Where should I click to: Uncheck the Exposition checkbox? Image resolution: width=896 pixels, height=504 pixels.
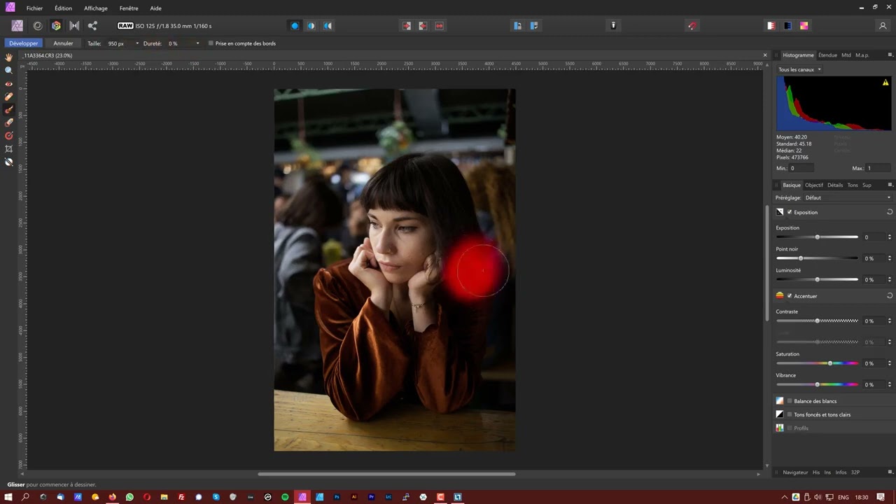[790, 212]
